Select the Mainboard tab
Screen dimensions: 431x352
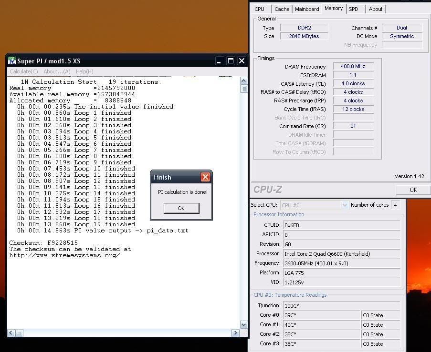[x=307, y=9]
